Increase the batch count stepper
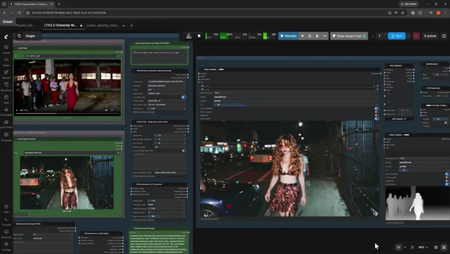 click(x=385, y=34)
